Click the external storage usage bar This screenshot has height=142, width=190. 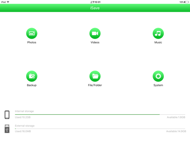click(100, 129)
